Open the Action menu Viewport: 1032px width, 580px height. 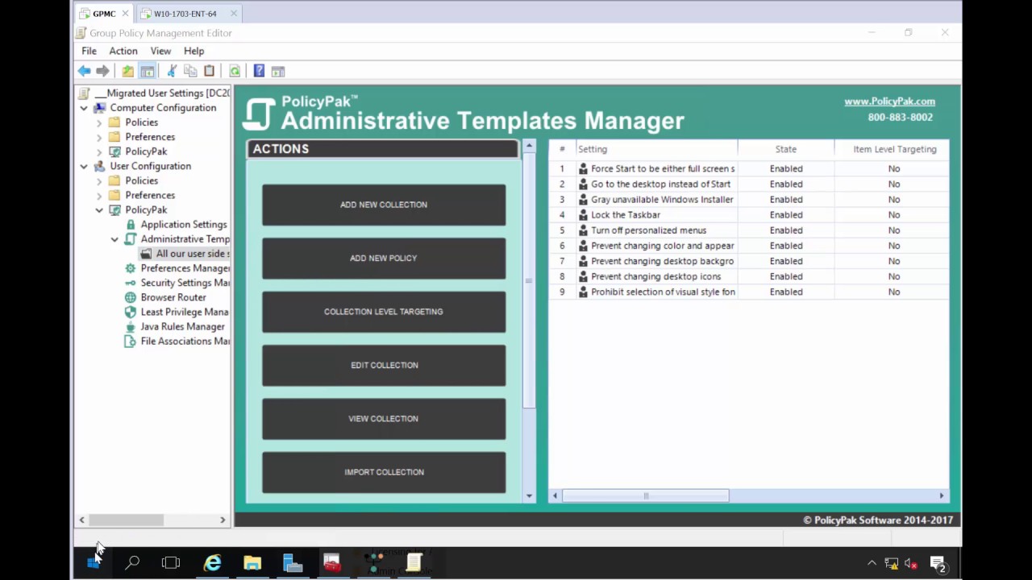[123, 51]
